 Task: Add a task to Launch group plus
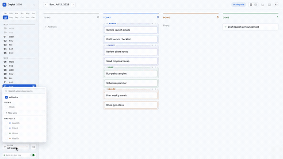pyautogui.click(x=152, y=23)
